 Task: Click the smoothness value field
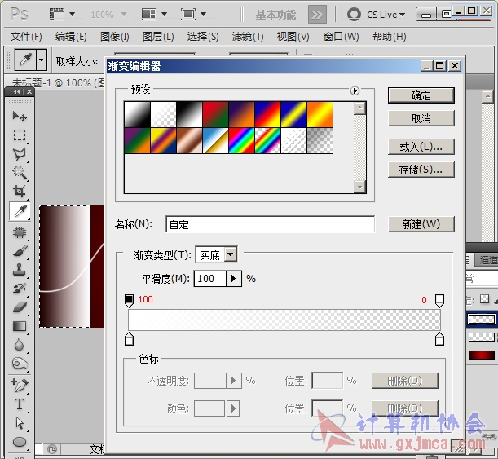click(x=210, y=279)
